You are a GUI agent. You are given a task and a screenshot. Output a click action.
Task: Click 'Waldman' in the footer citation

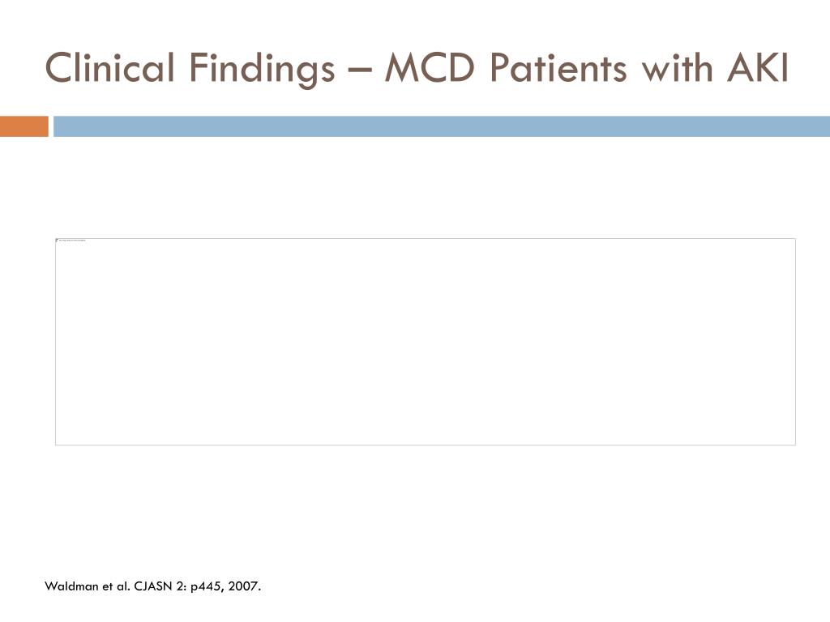coord(71,586)
